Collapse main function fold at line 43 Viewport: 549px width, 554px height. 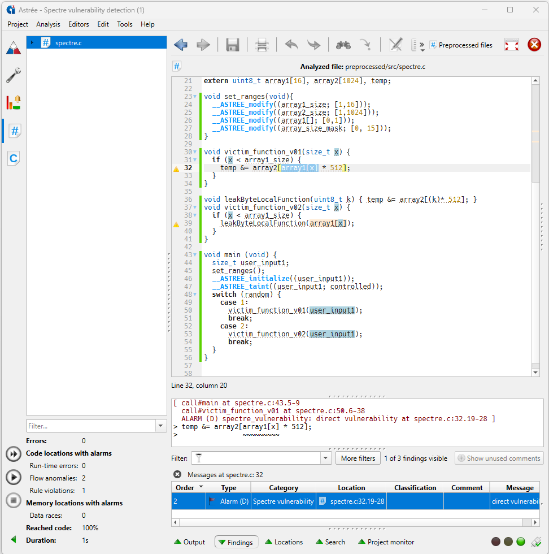195,255
